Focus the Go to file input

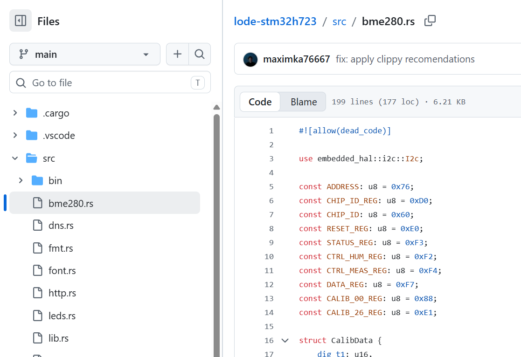[x=110, y=82]
